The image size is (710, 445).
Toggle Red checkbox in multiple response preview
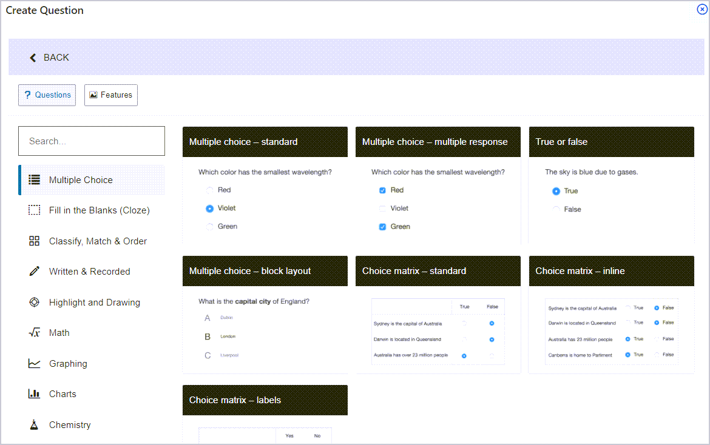point(383,190)
